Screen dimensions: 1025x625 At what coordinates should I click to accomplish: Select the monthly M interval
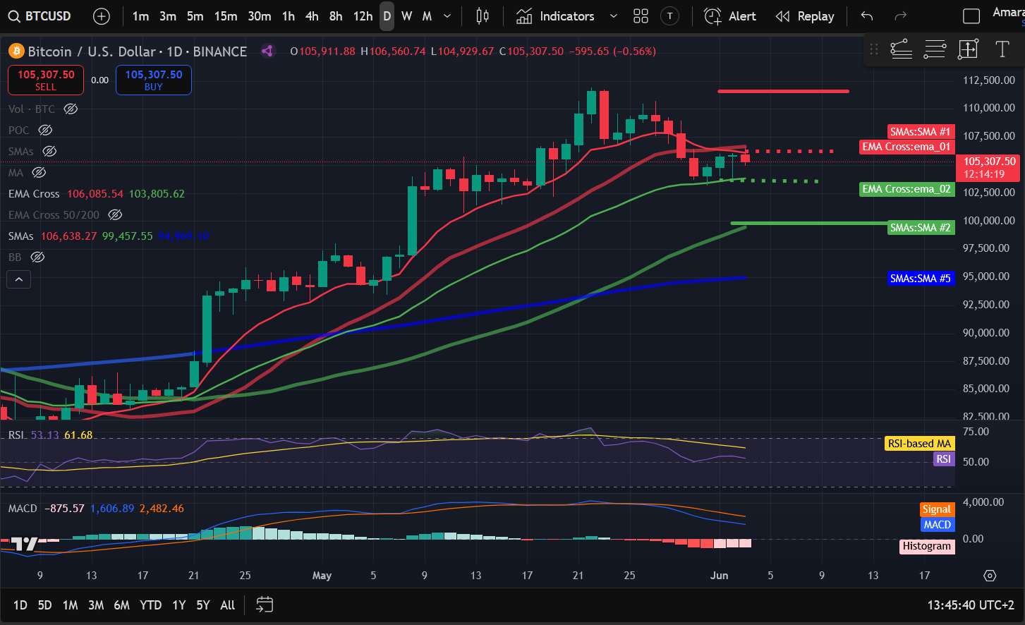coord(427,16)
